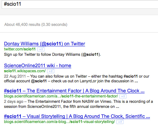Click the bold #scio11 hashtag in the wiki snippet
This screenshot has height=125, width=158.
coord(130,76)
